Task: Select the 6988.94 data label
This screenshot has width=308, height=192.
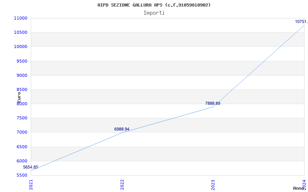Action: [x=122, y=129]
